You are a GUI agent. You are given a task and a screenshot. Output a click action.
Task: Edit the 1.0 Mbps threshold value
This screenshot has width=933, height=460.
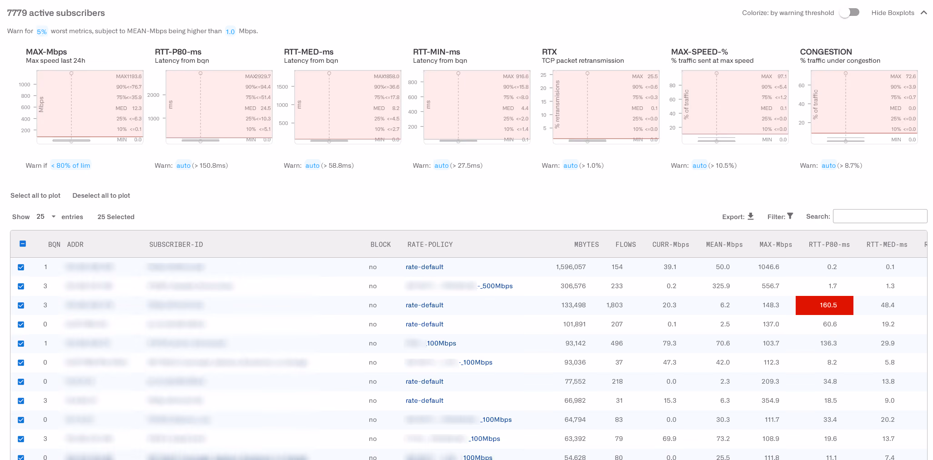tap(230, 31)
